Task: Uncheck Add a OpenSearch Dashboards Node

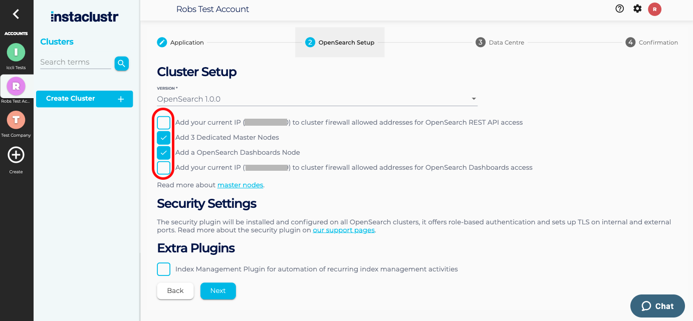Action: 164,153
